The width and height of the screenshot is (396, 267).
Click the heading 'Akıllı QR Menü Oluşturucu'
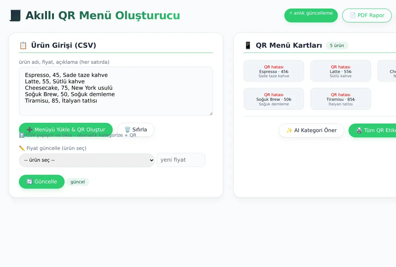[103, 15]
